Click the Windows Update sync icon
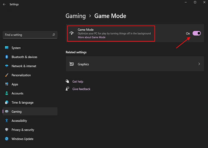The width and height of the screenshot is (208, 148). (7, 139)
